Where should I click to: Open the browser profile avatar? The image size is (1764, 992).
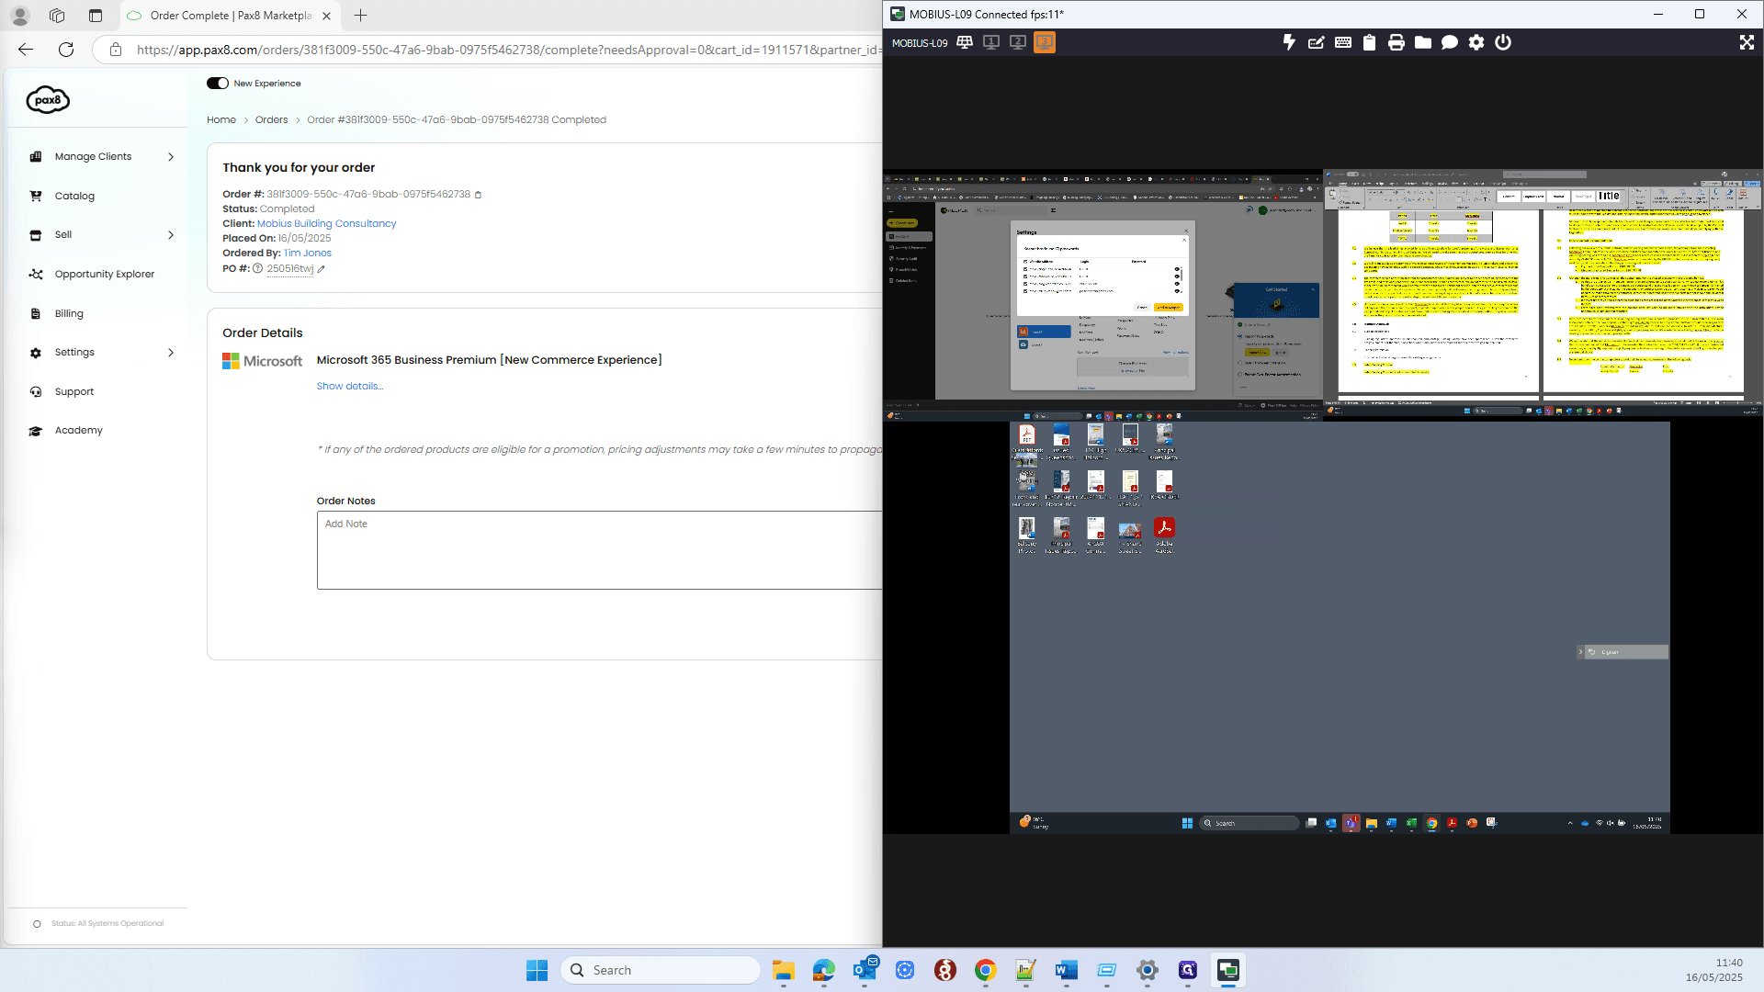click(x=20, y=16)
